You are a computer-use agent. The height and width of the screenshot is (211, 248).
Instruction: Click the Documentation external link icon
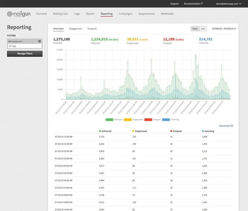[202, 4]
